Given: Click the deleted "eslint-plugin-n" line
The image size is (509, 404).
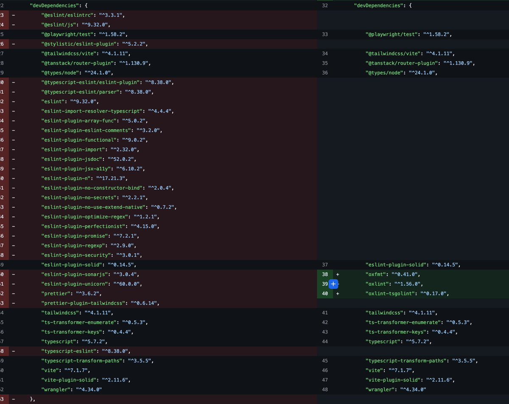Looking at the screenshot, I should (159, 178).
